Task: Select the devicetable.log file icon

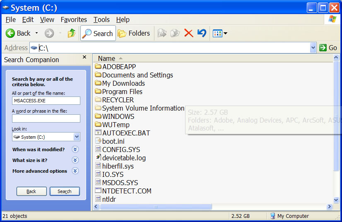Action: 99,157
